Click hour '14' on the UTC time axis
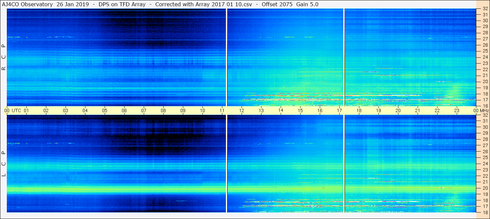The height and width of the screenshot is (219, 490). 281,110
